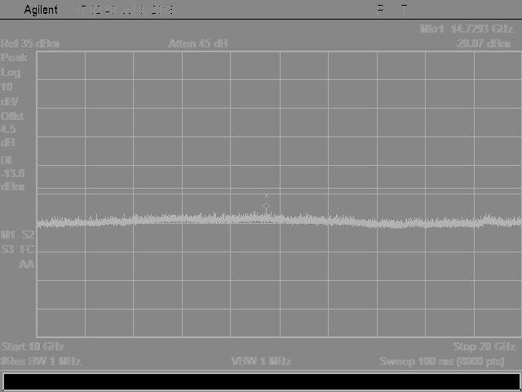
Task: Click the M1 S2 trace status
Action: click(x=18, y=234)
